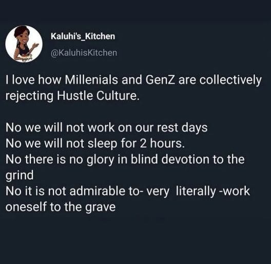Click the word "Millenials" in the tweet
This screenshot has width=271, height=264.
[91, 80]
